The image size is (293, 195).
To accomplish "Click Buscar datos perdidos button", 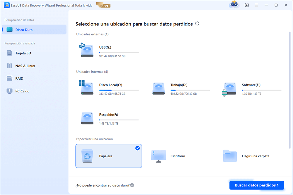I will (x=257, y=185).
